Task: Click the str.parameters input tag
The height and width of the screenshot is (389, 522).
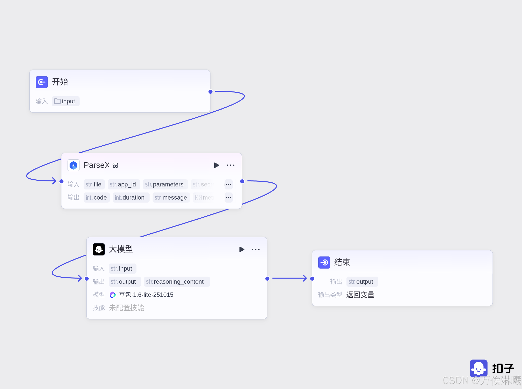Action: point(165,184)
